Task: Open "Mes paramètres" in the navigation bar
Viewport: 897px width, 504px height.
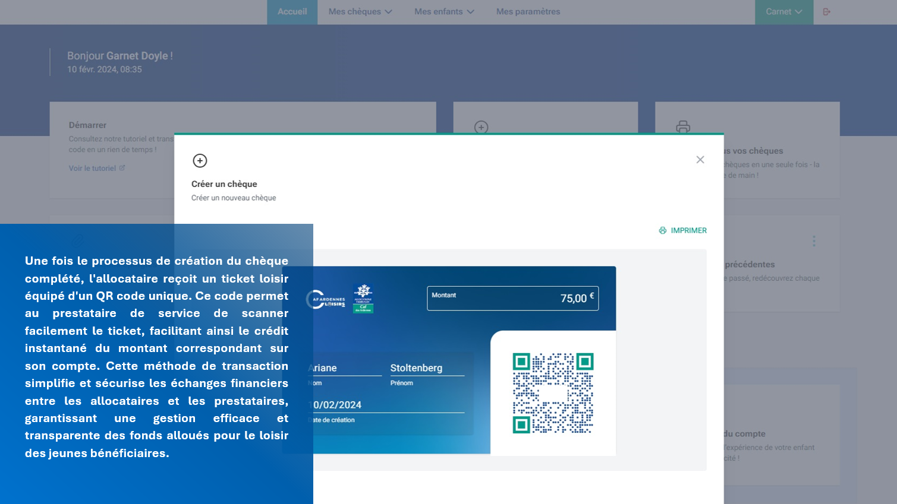Action: pos(528,12)
